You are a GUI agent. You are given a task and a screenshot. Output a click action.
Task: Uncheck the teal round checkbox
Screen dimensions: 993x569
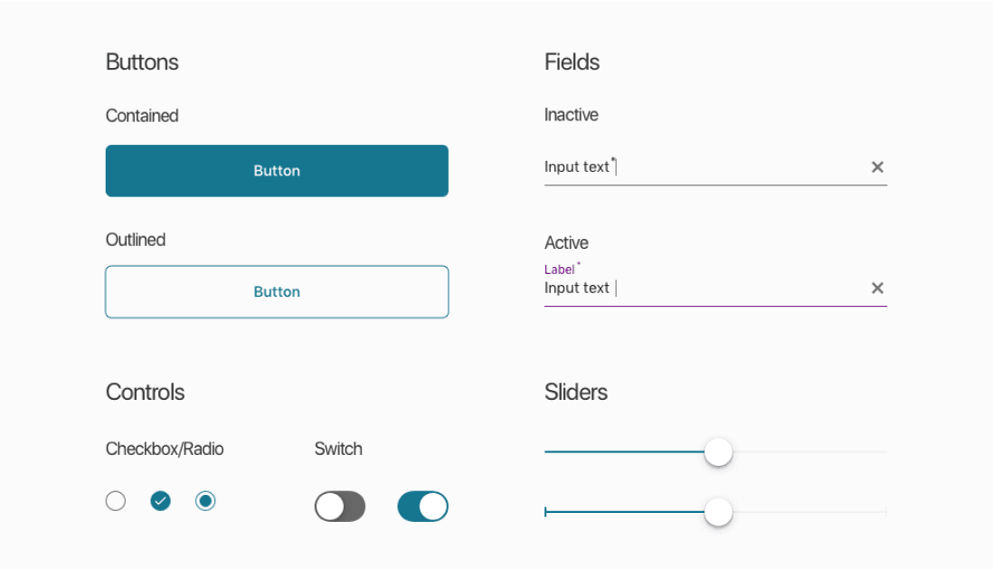[x=160, y=500]
